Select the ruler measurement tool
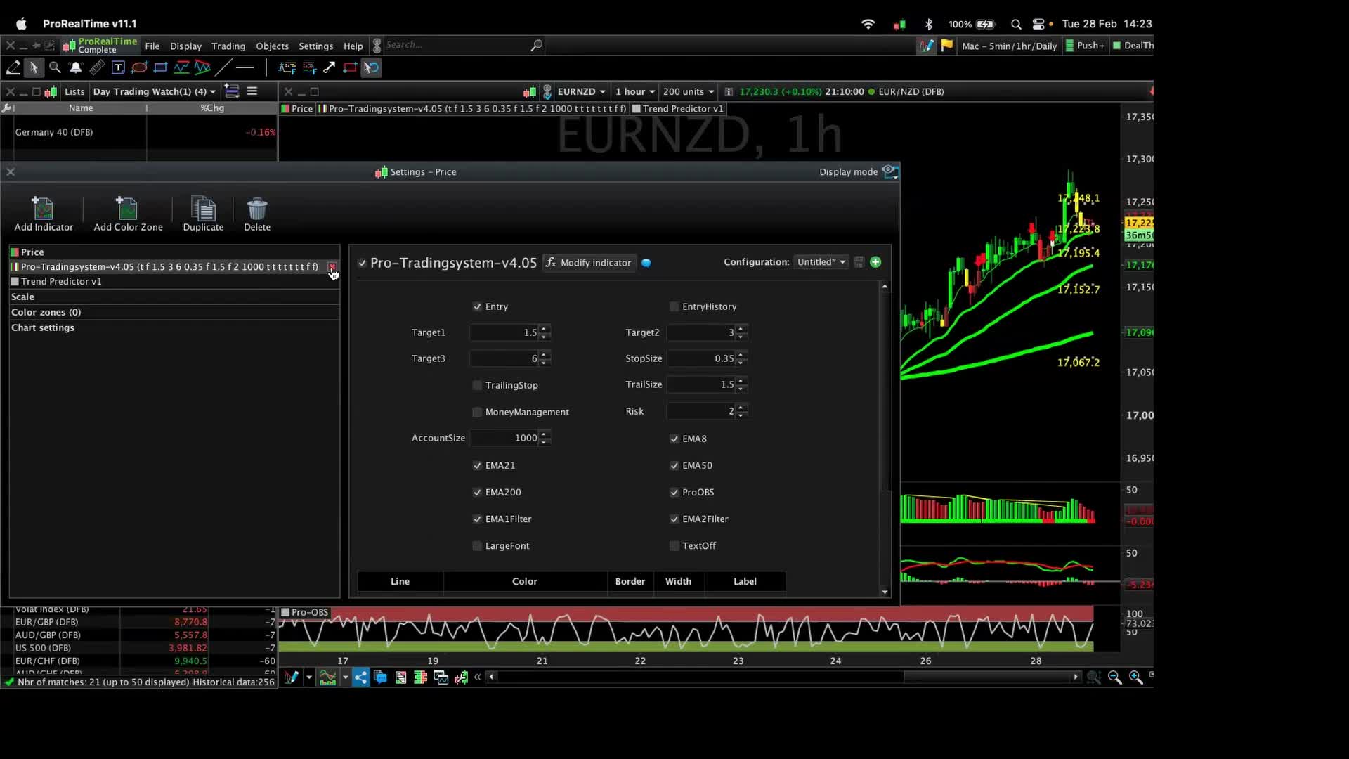 (x=97, y=67)
